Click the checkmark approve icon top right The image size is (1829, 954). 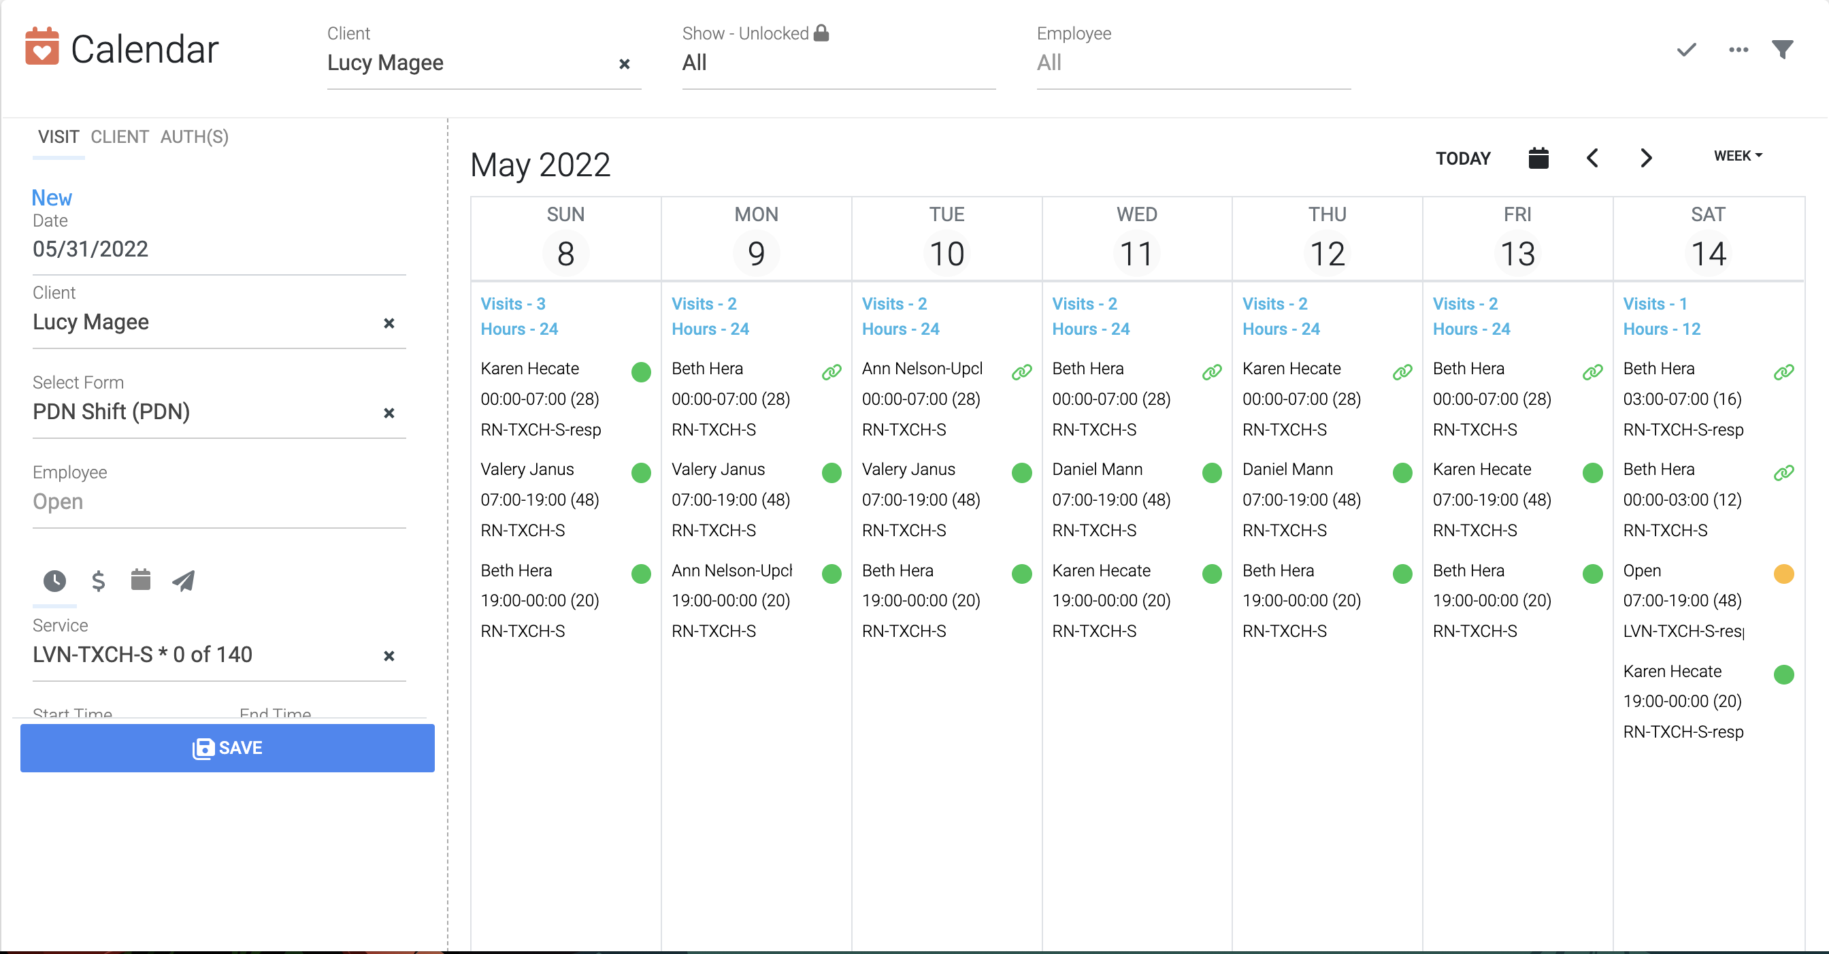[1686, 50]
